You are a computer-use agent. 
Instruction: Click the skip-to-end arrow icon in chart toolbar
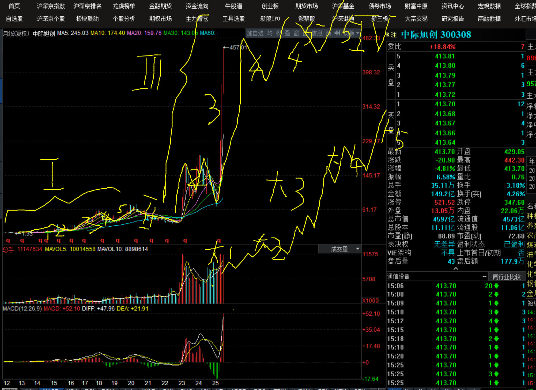click(337, 33)
